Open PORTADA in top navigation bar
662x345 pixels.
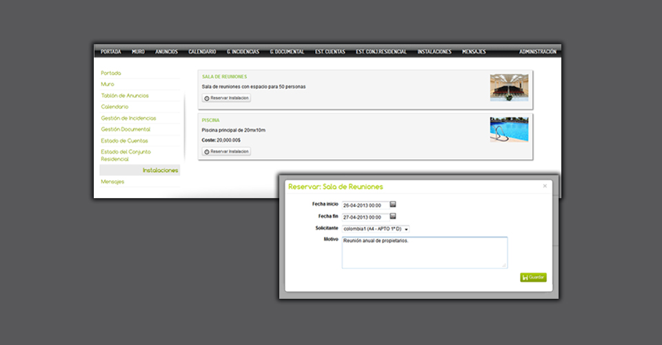coord(111,52)
